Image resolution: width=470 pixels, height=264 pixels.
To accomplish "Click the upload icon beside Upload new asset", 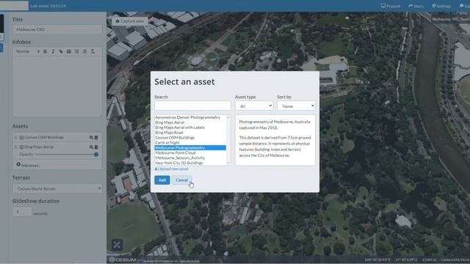I will [156, 169].
